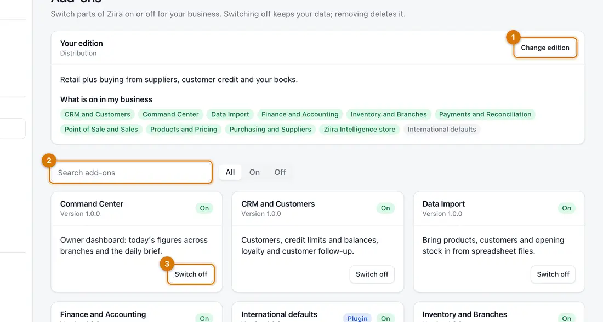Click the Data Import green chip

pyautogui.click(x=230, y=114)
